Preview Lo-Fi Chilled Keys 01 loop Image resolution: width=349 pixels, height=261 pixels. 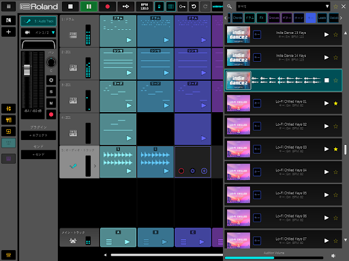(327, 103)
